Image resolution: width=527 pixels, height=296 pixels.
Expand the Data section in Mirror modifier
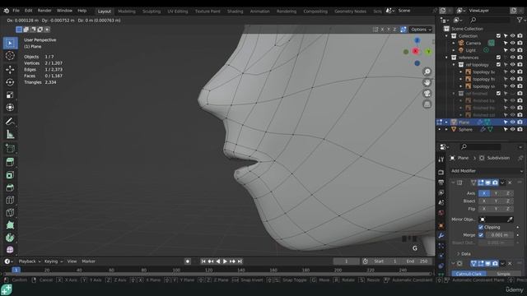(466, 254)
